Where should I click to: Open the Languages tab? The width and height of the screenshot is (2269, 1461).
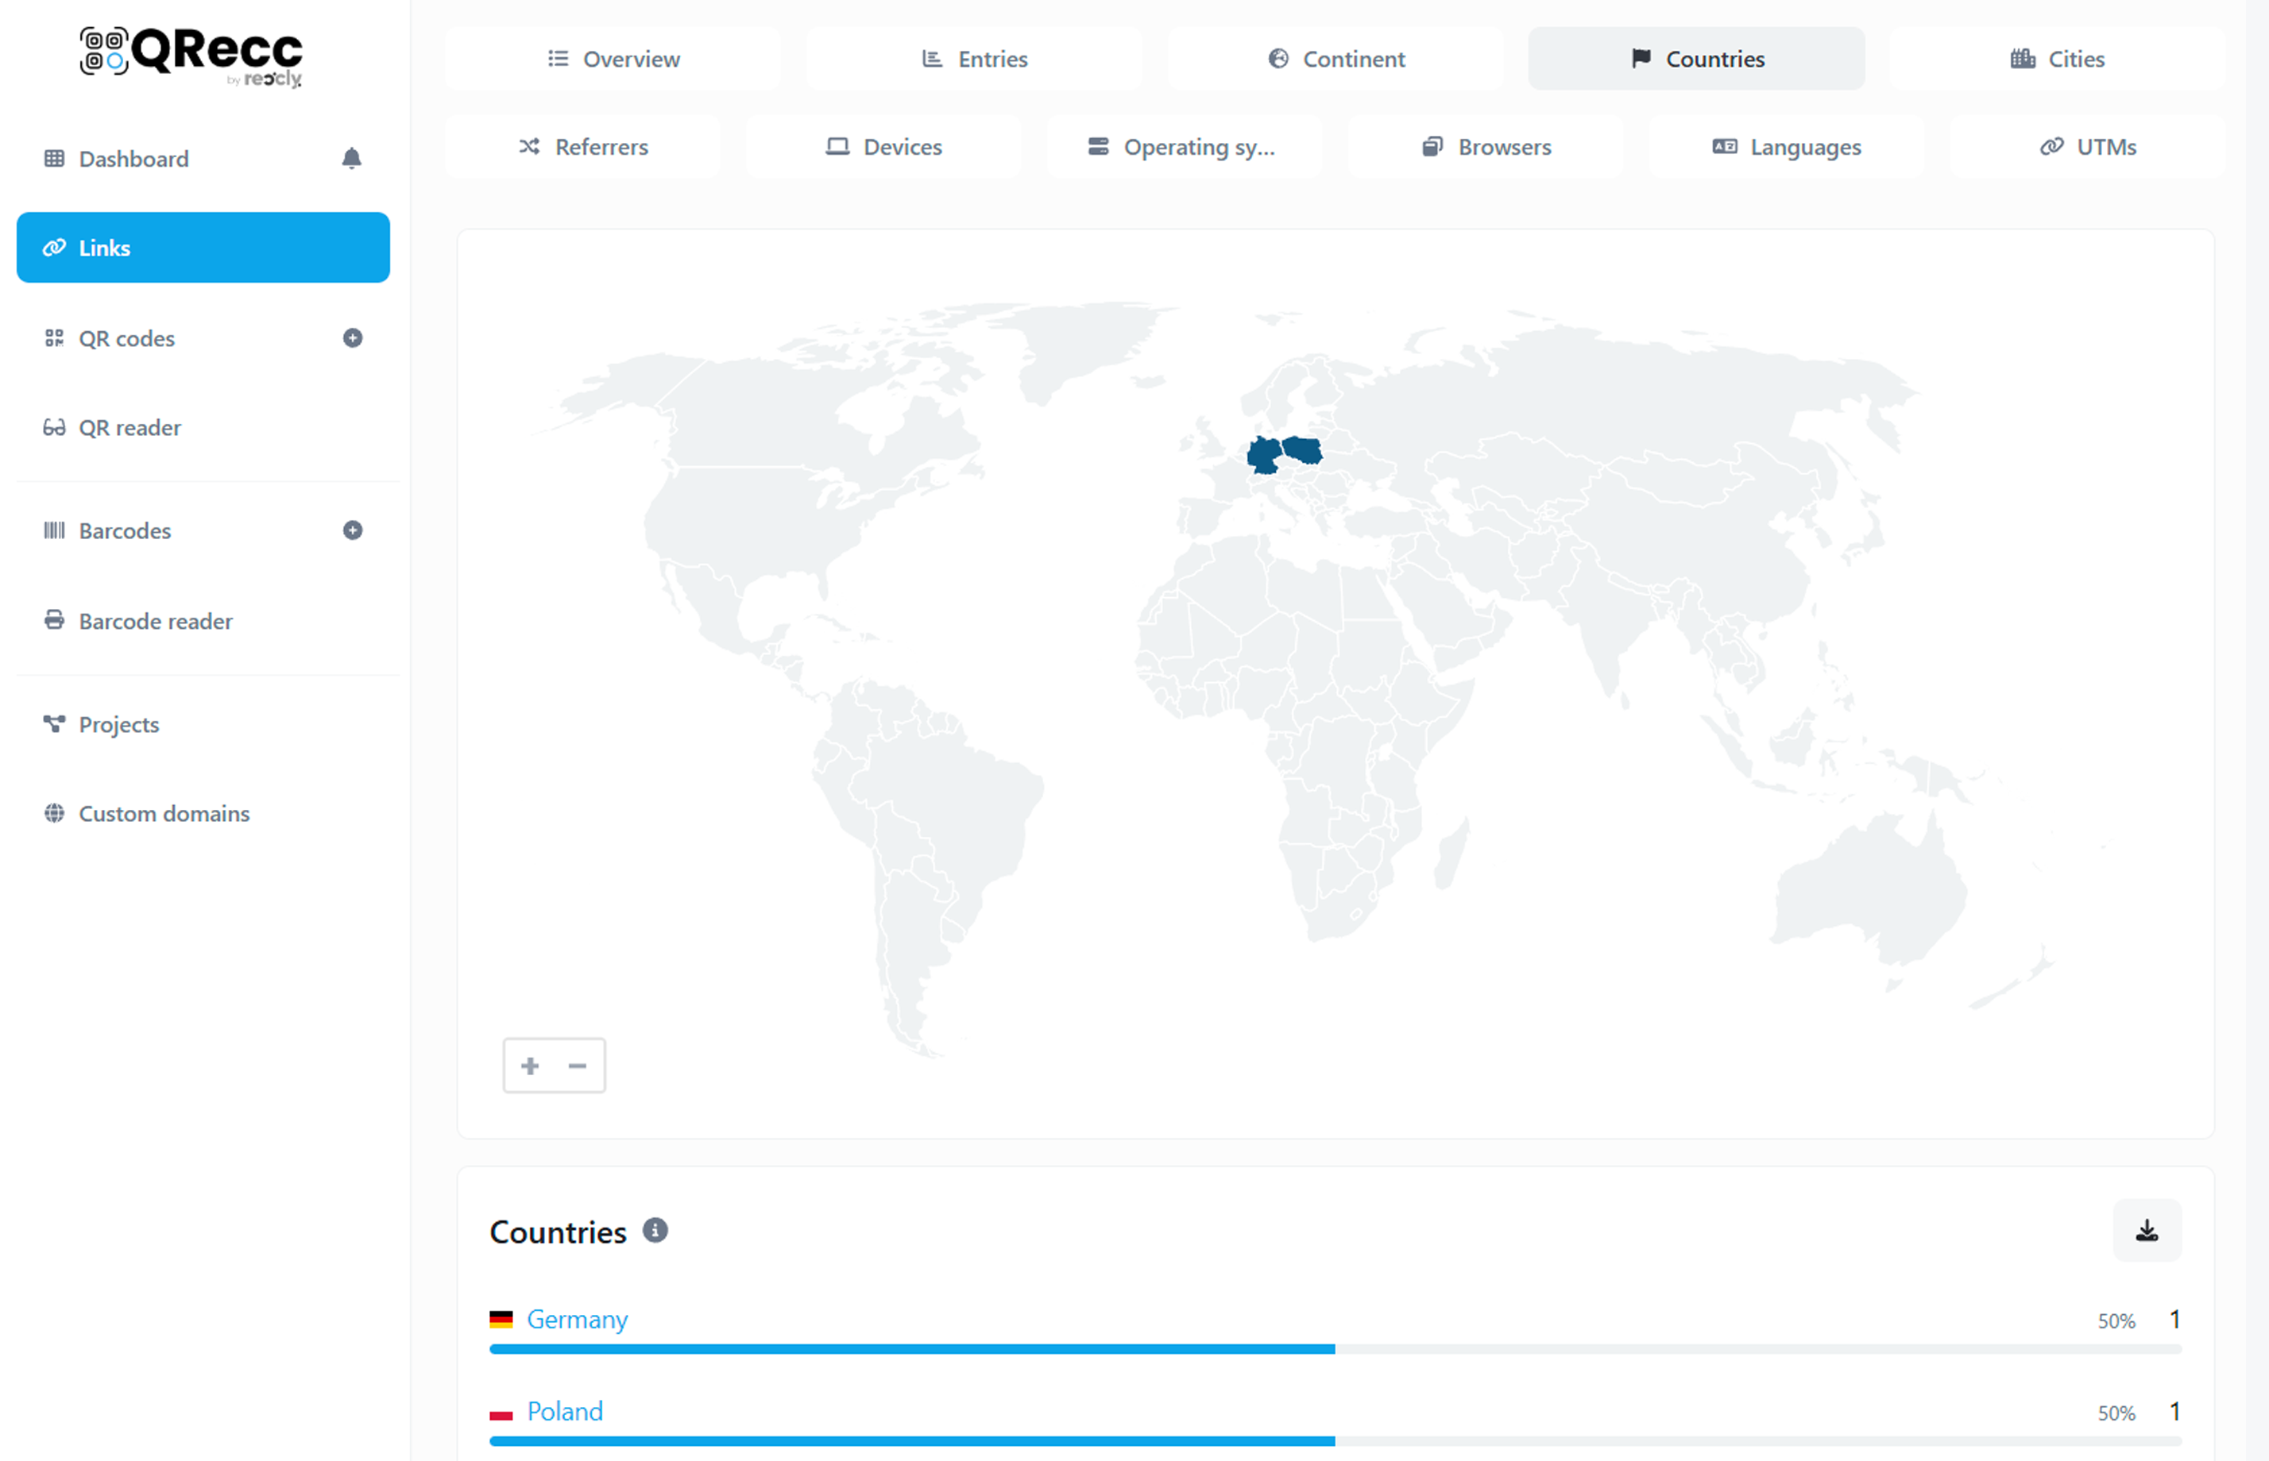pyautogui.click(x=1787, y=147)
